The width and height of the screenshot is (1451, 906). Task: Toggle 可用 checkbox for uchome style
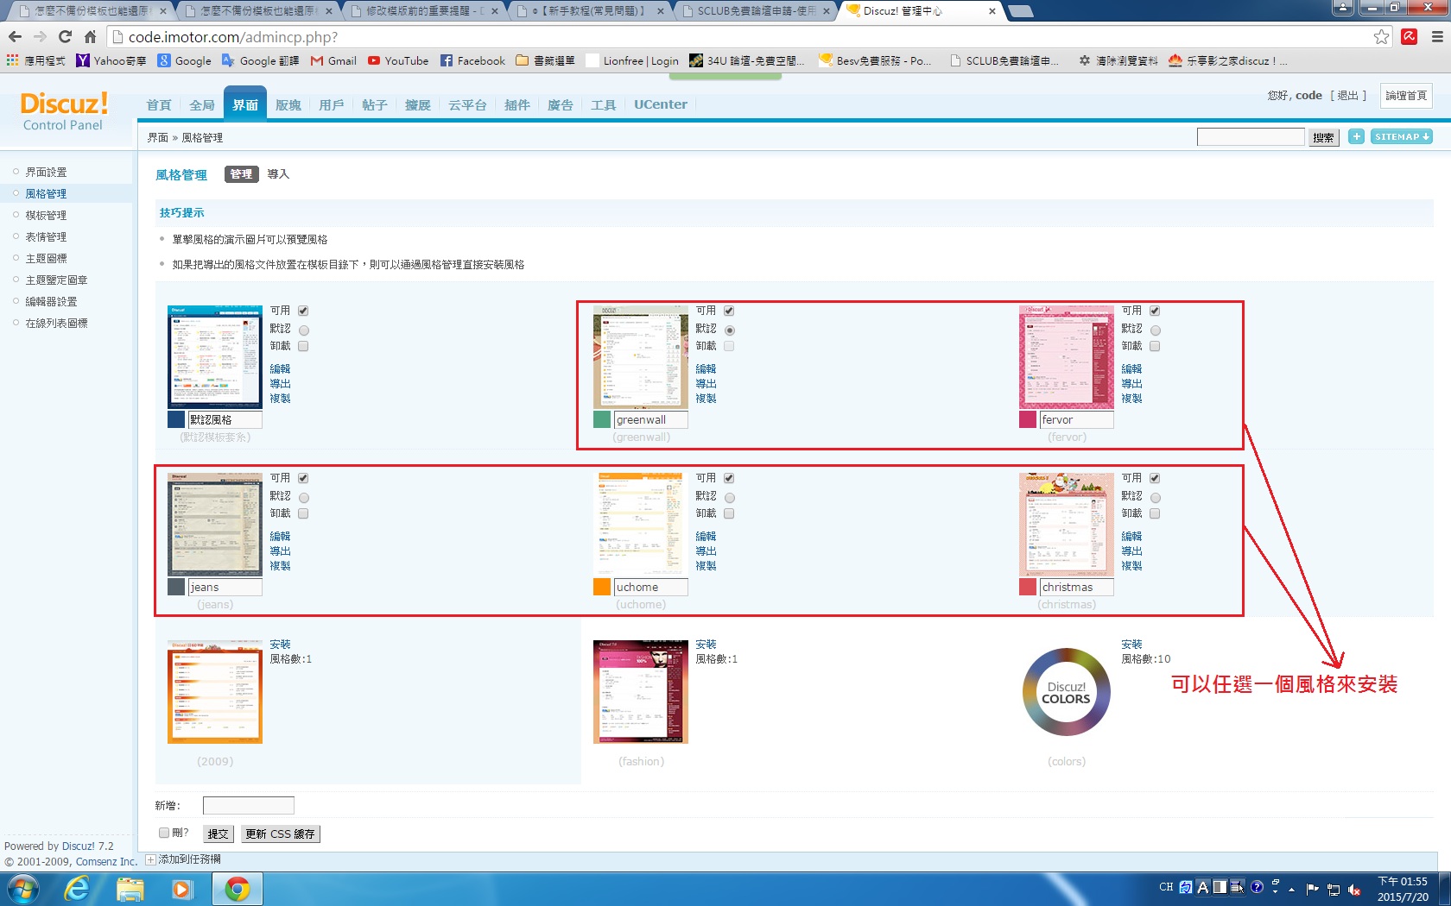point(729,478)
